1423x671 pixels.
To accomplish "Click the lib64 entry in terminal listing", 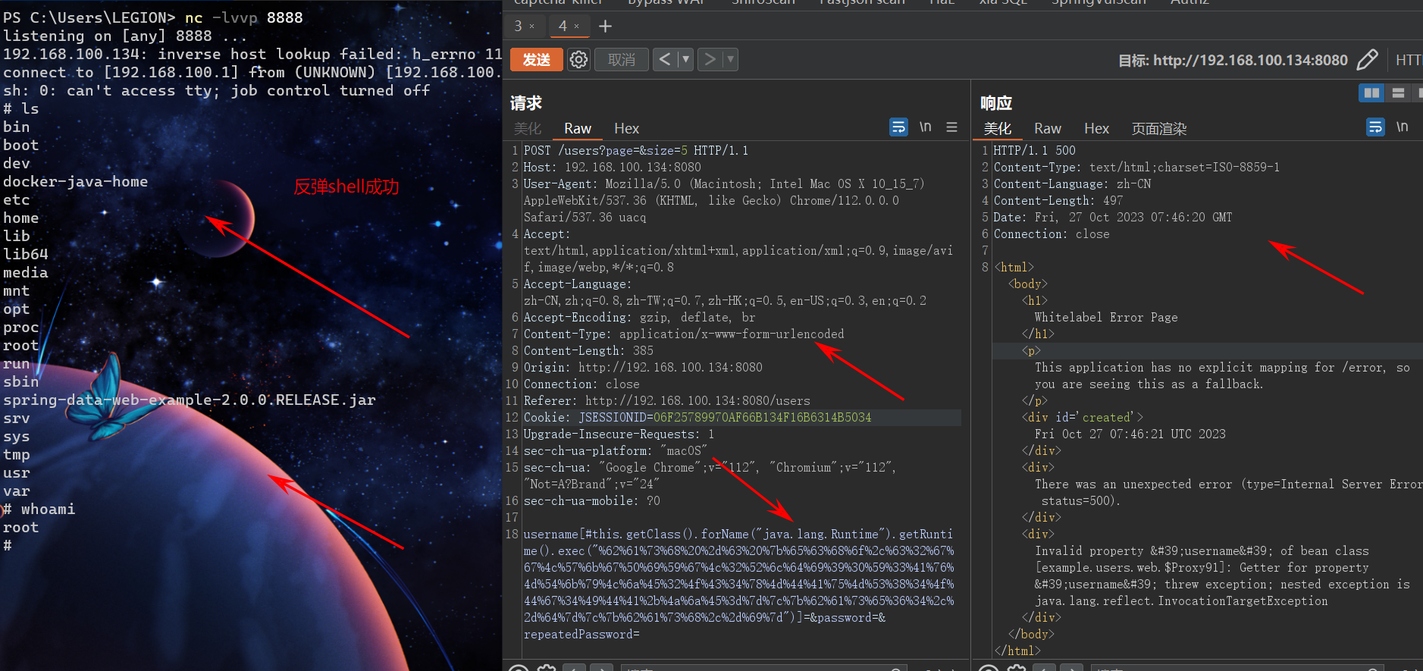I will click(25, 254).
